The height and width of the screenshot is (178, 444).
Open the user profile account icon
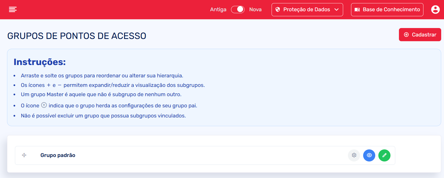pos(435,10)
